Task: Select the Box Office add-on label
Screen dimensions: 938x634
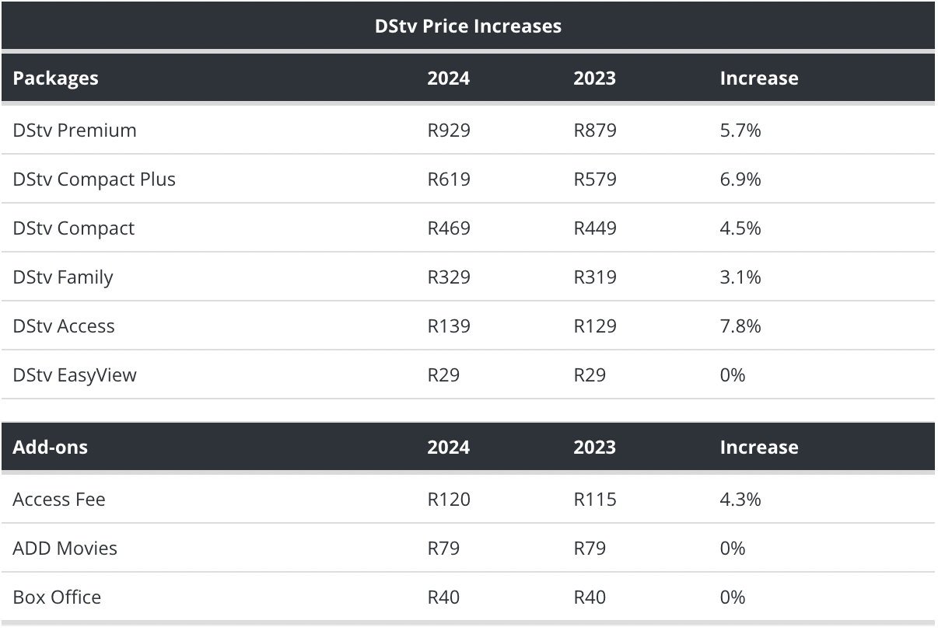Action: coord(57,597)
